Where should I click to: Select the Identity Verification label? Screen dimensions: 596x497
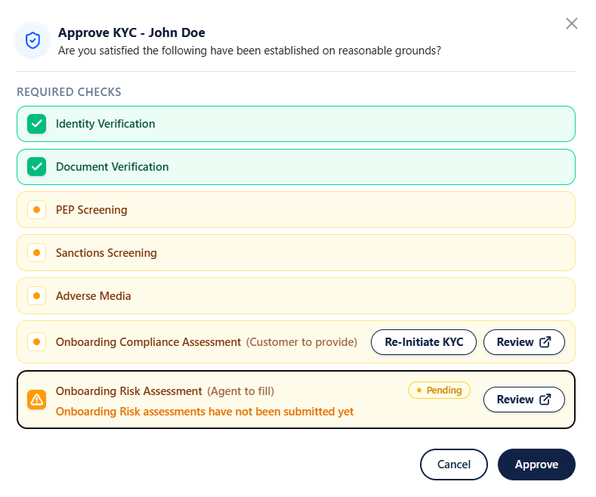[105, 124]
